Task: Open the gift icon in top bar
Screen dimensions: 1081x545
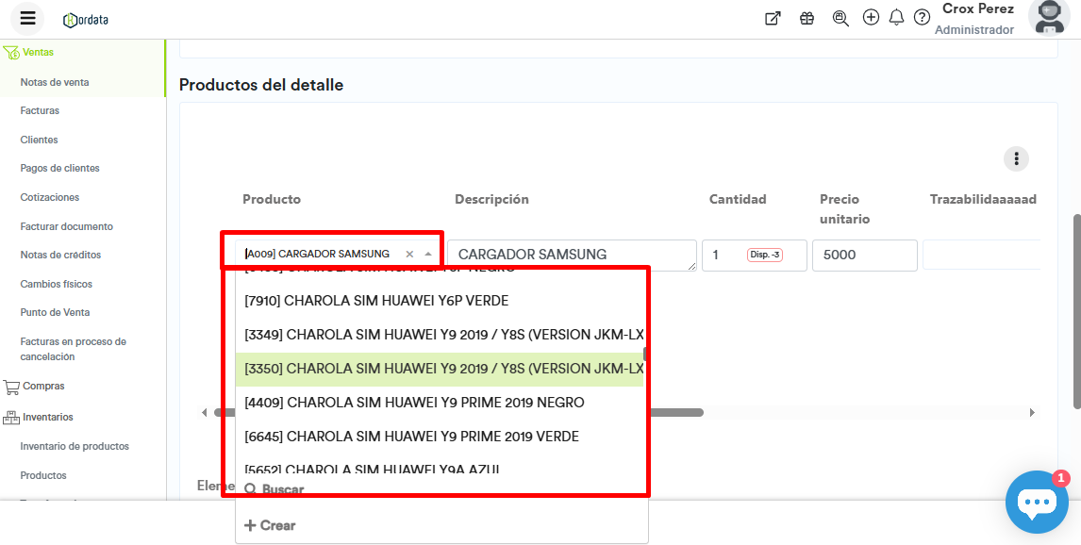Action: click(x=807, y=18)
